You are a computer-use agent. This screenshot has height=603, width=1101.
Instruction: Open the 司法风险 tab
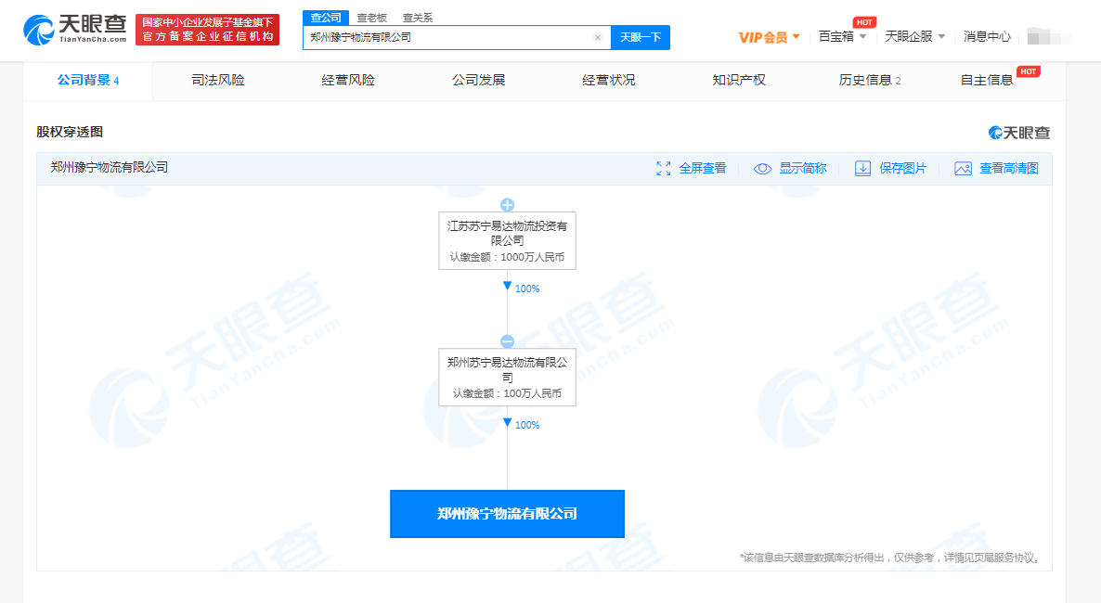pyautogui.click(x=217, y=80)
